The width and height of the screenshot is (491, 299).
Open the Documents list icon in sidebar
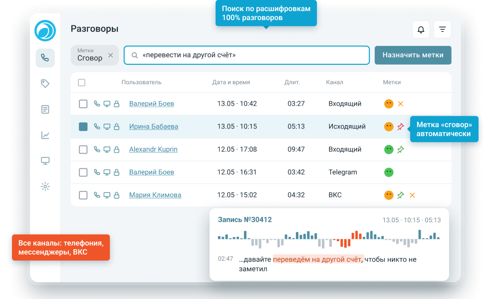45,110
